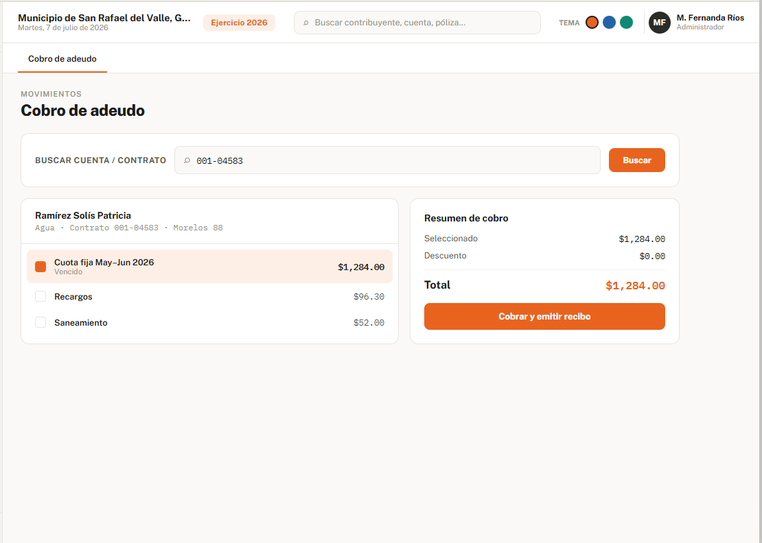The width and height of the screenshot is (762, 543).
Task: Focus the Buscar contribuyente search field
Action: pyautogui.click(x=417, y=23)
